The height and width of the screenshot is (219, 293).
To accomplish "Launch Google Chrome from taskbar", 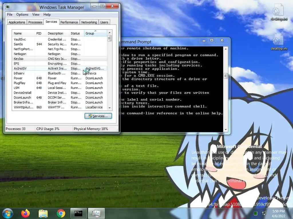I will tap(61, 213).
